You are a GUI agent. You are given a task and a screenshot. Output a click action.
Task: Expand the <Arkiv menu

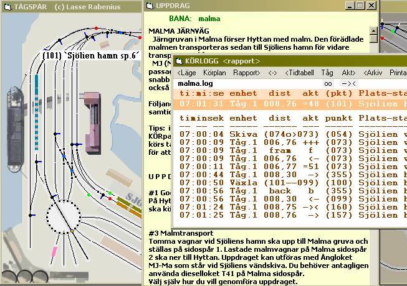pos(374,73)
